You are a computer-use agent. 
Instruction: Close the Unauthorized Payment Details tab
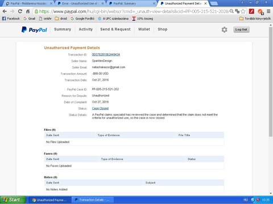click(x=205, y=3)
